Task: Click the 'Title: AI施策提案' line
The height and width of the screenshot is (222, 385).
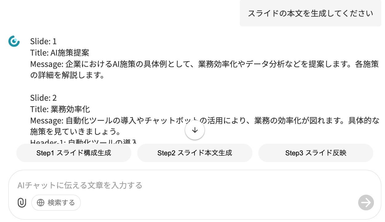Action: point(60,53)
